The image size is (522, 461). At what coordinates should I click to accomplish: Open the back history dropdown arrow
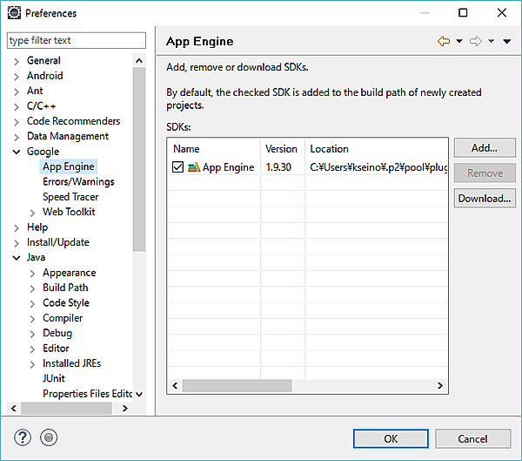point(459,42)
